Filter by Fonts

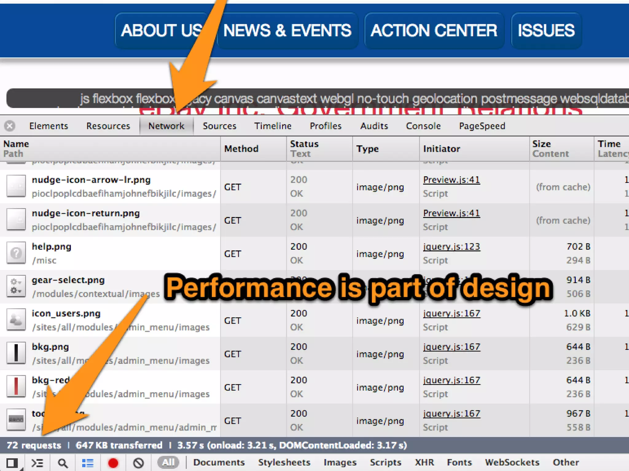(x=459, y=462)
